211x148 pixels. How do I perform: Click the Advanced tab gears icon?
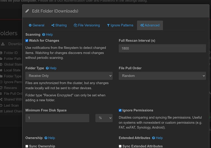coord(142,25)
